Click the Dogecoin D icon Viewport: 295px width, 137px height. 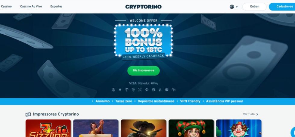pos(154,90)
